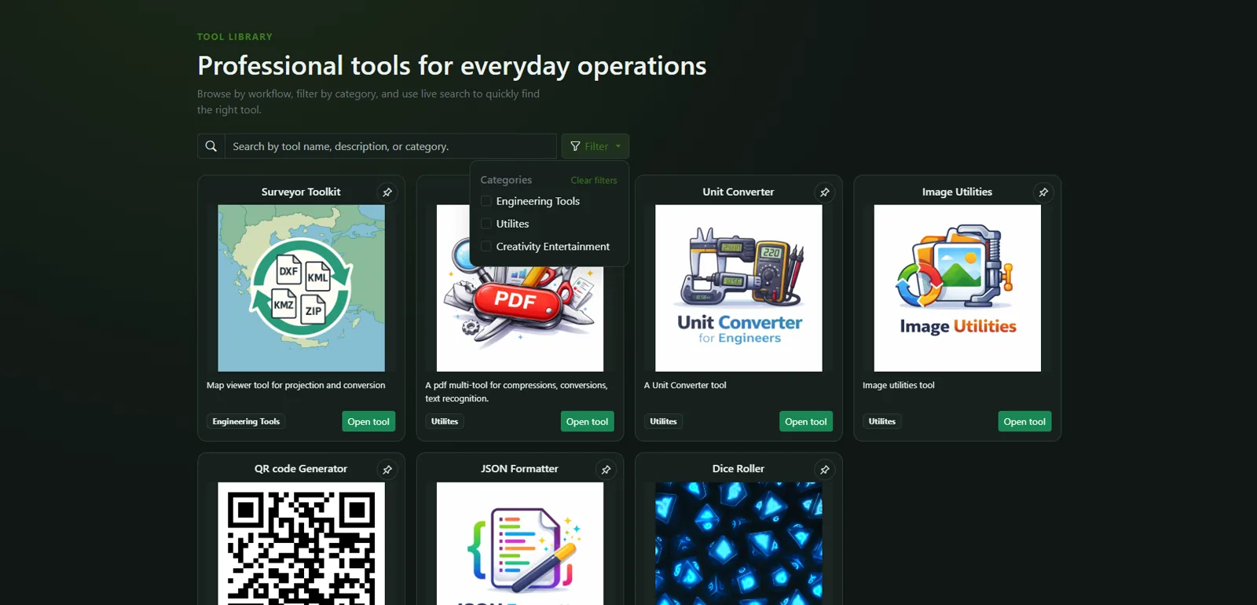Pin the Unit Converter card

click(825, 192)
